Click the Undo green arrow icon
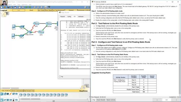 (x=26, y=7)
